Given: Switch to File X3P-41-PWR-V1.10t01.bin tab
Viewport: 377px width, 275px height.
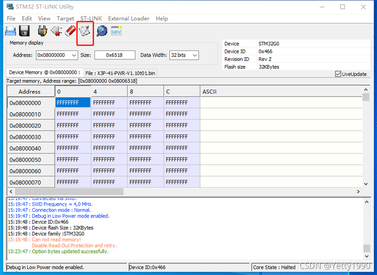Looking at the screenshot, I should coord(120,73).
